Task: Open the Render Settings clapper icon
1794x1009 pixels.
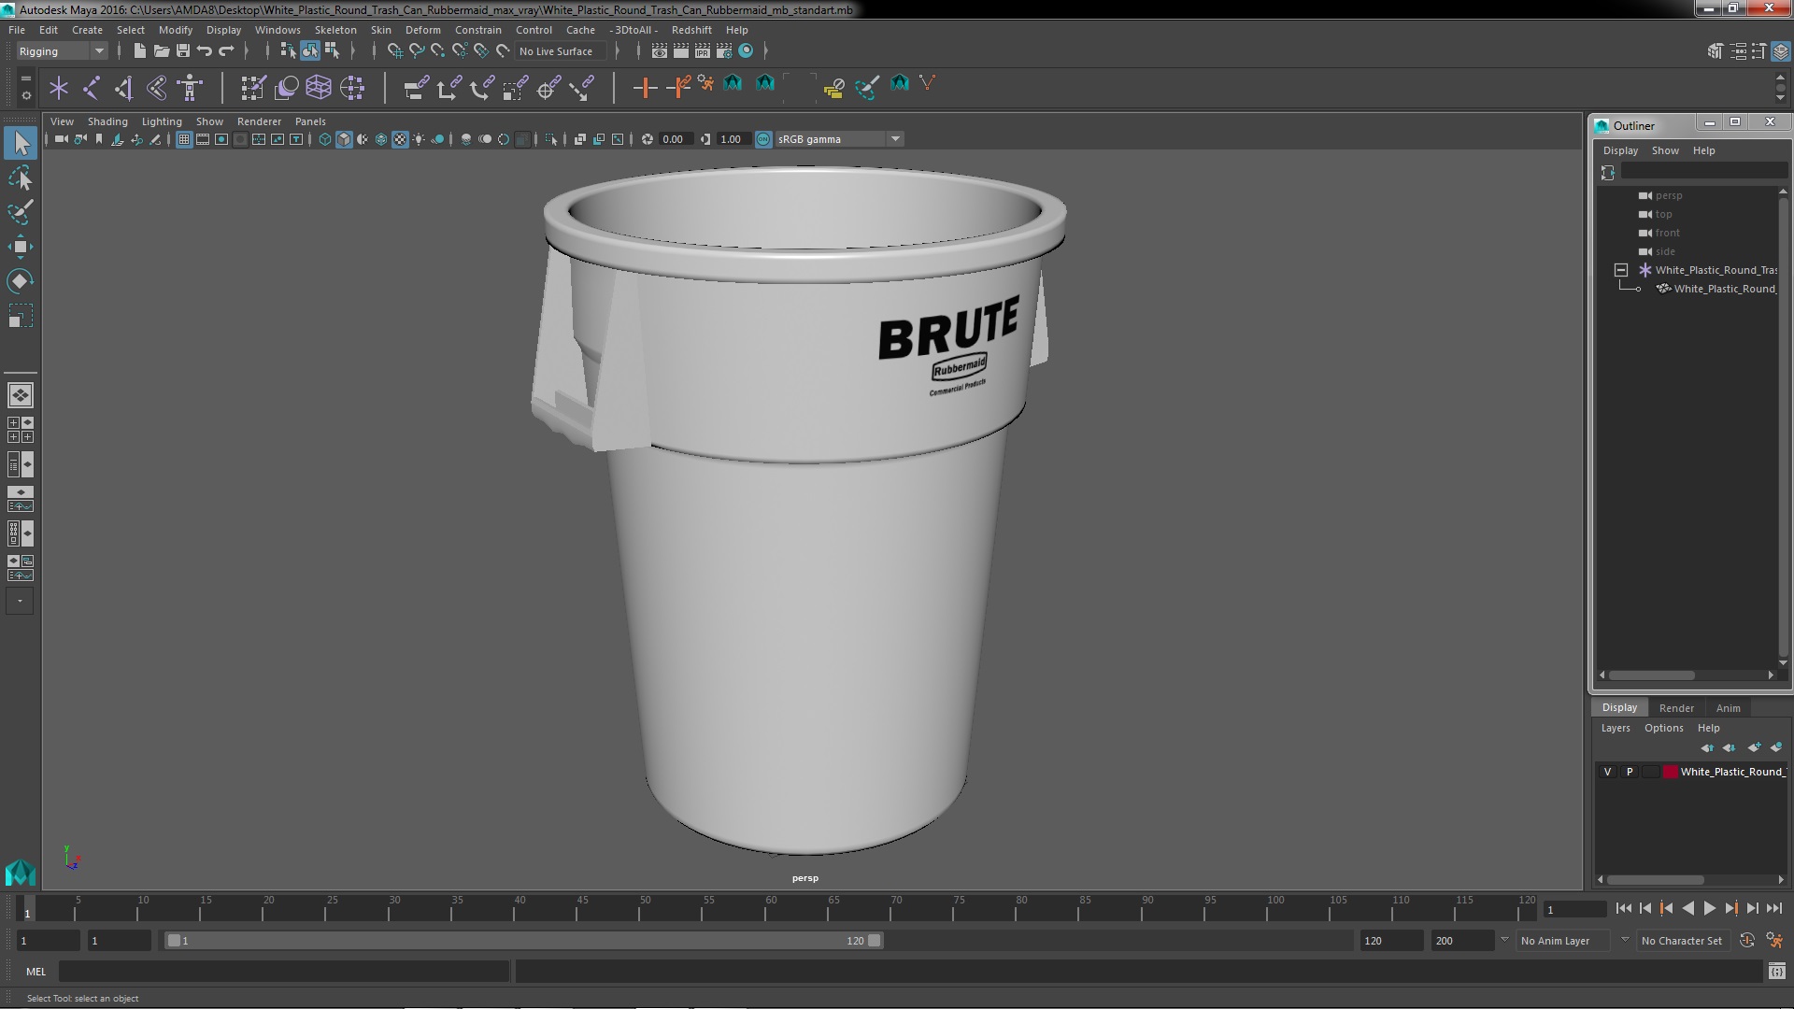Action: pyautogui.click(x=724, y=51)
